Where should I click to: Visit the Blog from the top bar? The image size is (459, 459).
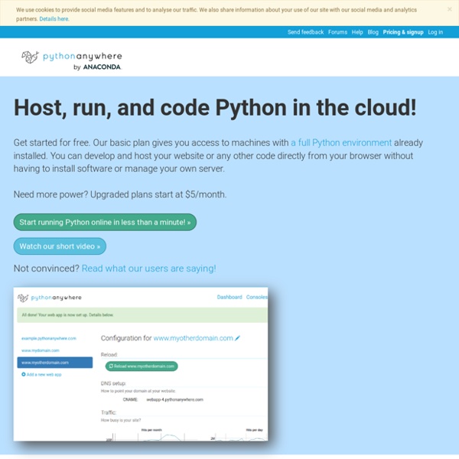pyautogui.click(x=373, y=32)
